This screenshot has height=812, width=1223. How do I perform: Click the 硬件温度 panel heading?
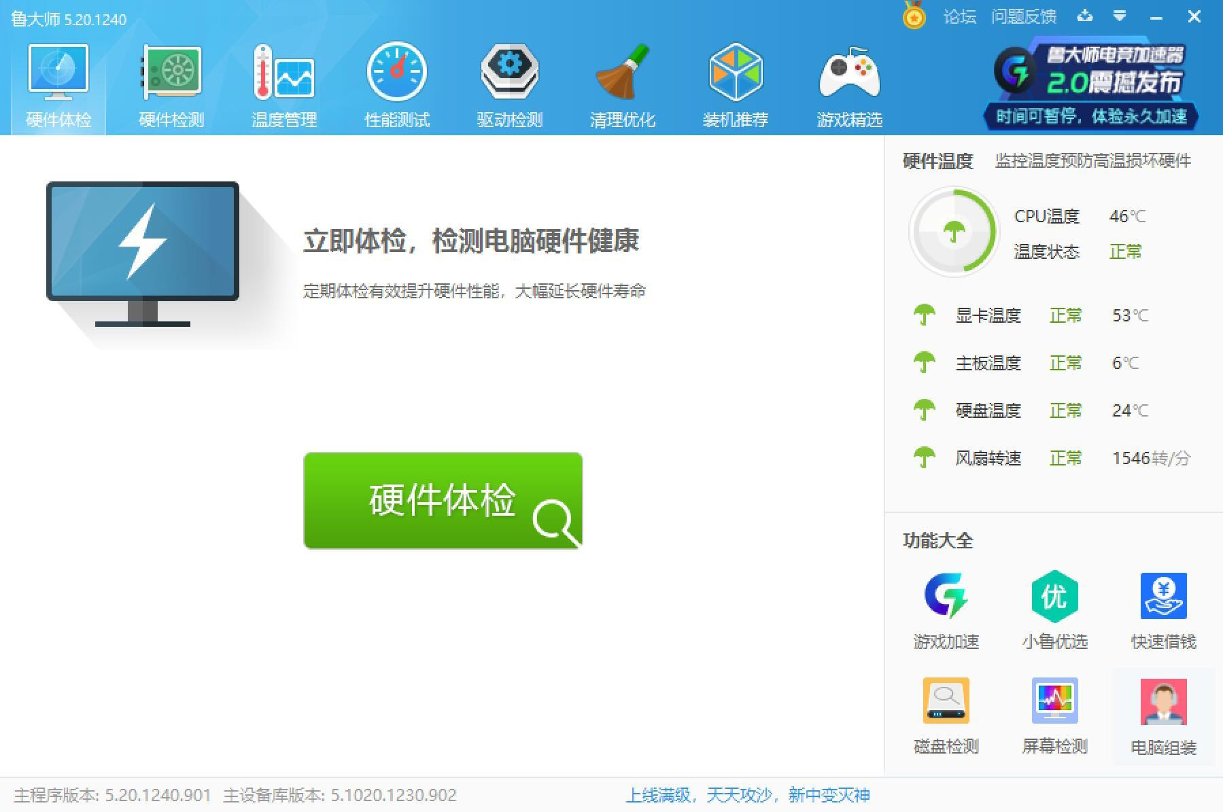[938, 161]
